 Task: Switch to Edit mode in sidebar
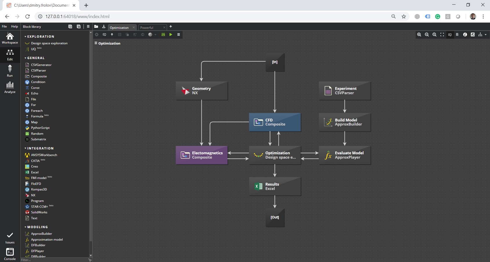click(x=10, y=55)
